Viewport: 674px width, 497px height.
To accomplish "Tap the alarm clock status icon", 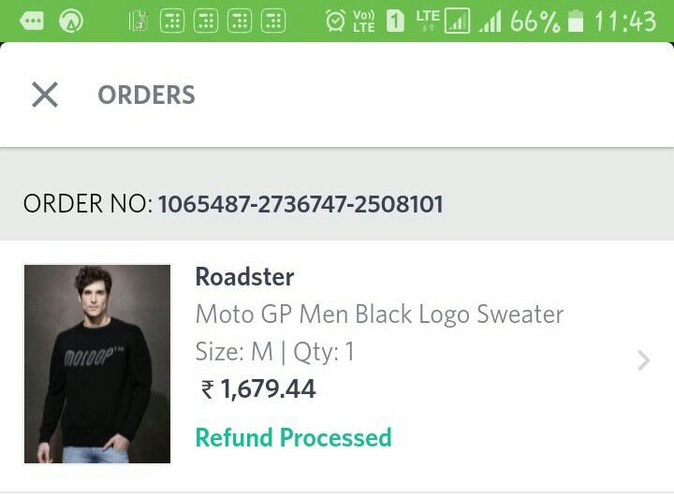I will coord(335,22).
